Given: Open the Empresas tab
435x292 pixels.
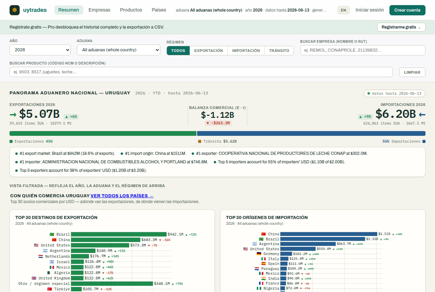Looking at the screenshot, I should (100, 10).
